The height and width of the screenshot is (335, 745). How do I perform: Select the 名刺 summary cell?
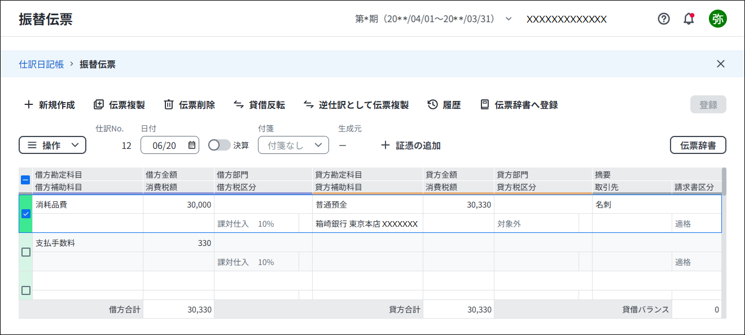[x=657, y=205]
